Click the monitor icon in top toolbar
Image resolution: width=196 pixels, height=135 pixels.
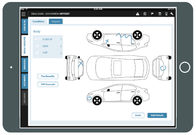pyautogui.click(x=166, y=14)
